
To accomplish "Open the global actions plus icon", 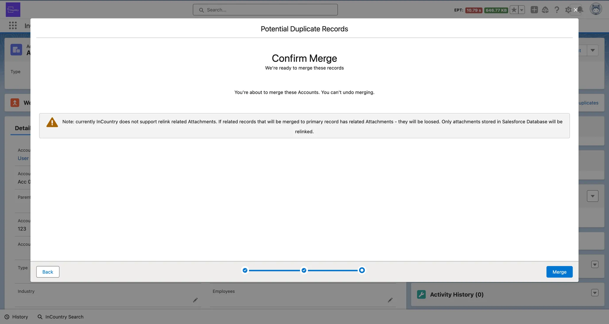I will (534, 10).
